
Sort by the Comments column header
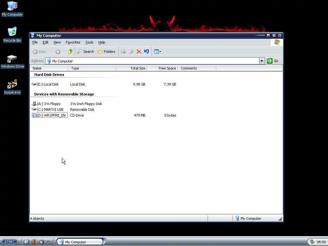(197, 69)
